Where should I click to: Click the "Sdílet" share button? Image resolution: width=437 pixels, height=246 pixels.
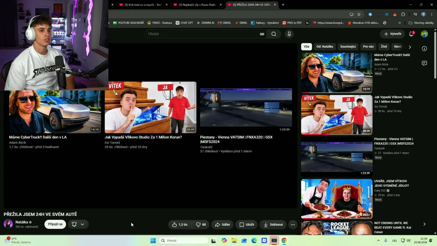coord(222,224)
